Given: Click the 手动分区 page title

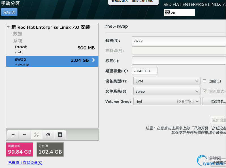Looking at the screenshot, I should tap(10, 3).
